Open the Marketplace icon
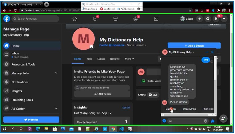 pyautogui.click(x=115, y=19)
